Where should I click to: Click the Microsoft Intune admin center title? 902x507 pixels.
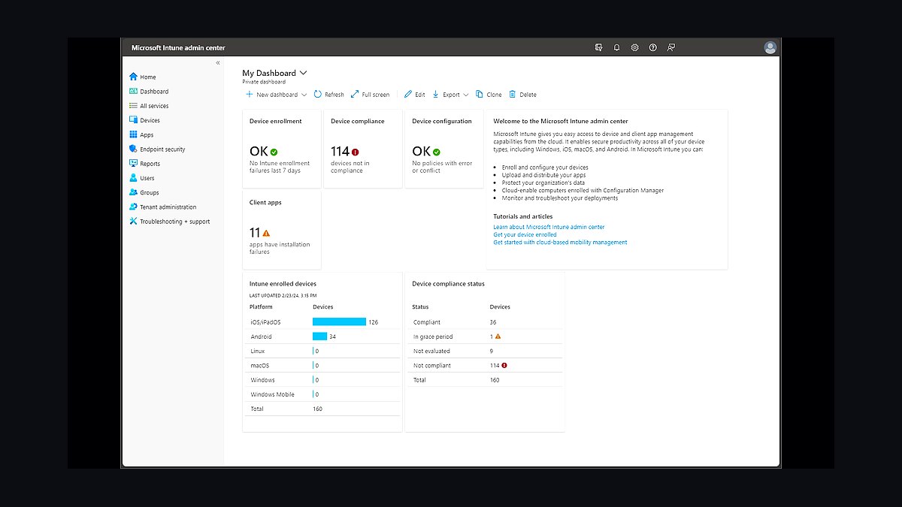click(178, 47)
